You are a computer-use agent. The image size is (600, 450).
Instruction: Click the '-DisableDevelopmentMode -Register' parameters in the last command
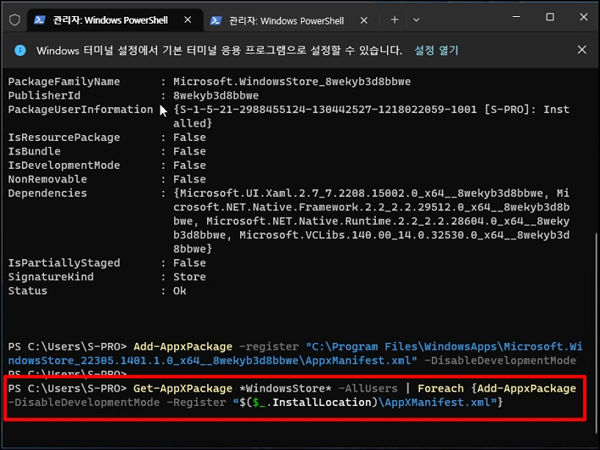click(x=117, y=402)
